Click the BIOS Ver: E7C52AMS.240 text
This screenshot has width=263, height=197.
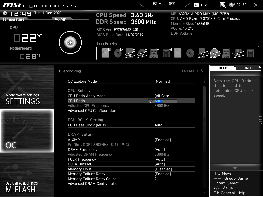(x=117, y=30)
